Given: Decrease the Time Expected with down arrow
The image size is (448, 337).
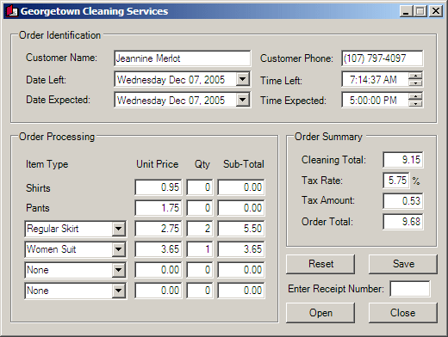Looking at the screenshot, I should [x=415, y=103].
